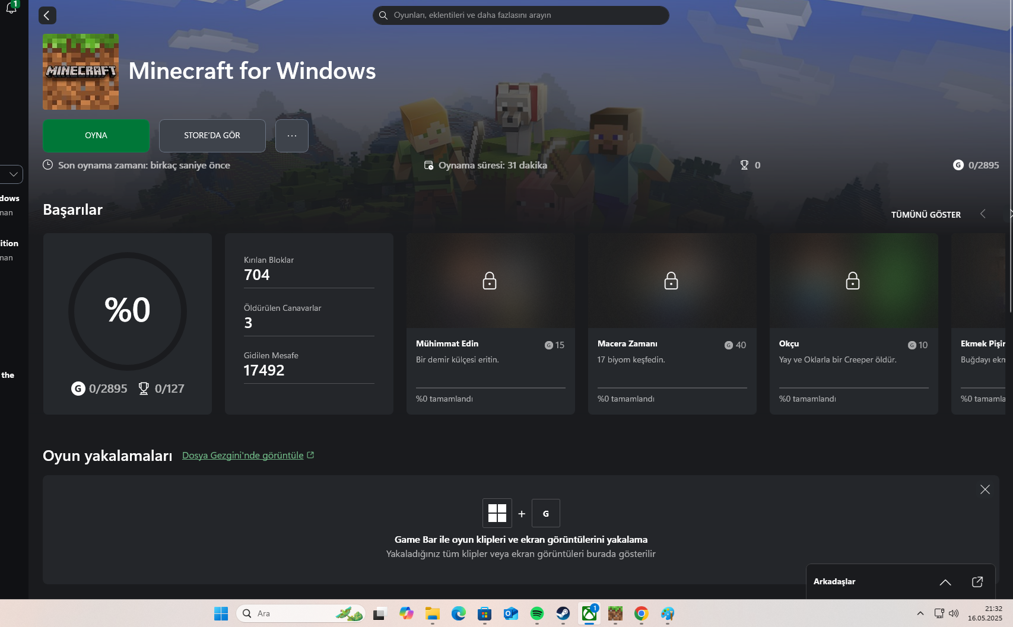Open the clock and date flyout
1013x627 pixels.
pos(985,613)
